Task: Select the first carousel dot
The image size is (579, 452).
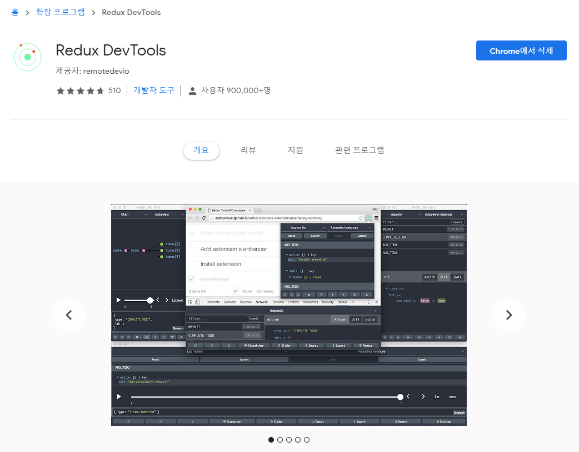Action: 271,439
